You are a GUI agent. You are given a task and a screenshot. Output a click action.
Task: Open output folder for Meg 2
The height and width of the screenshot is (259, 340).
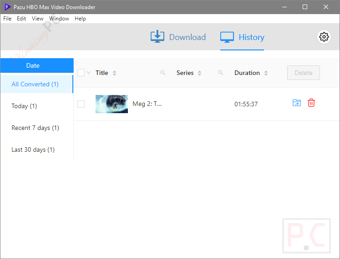297,103
